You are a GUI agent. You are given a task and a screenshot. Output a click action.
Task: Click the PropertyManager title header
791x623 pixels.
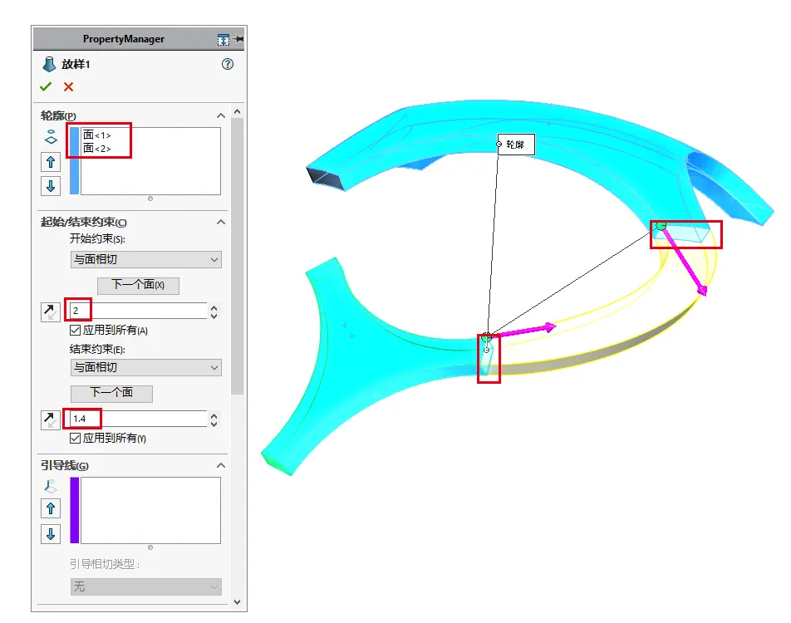[x=124, y=39]
